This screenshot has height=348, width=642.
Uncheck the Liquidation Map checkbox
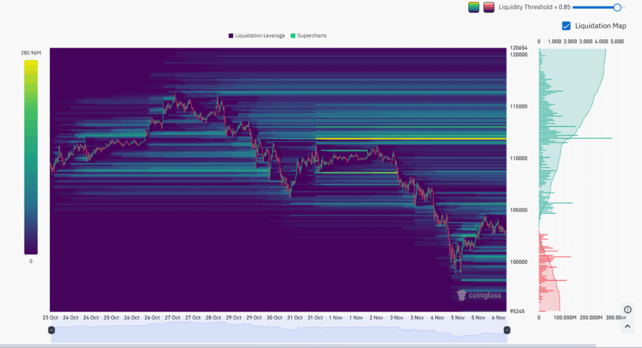(x=567, y=26)
